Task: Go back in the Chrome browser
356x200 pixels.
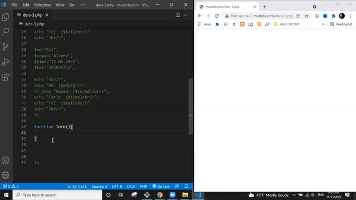Action: pyautogui.click(x=200, y=16)
